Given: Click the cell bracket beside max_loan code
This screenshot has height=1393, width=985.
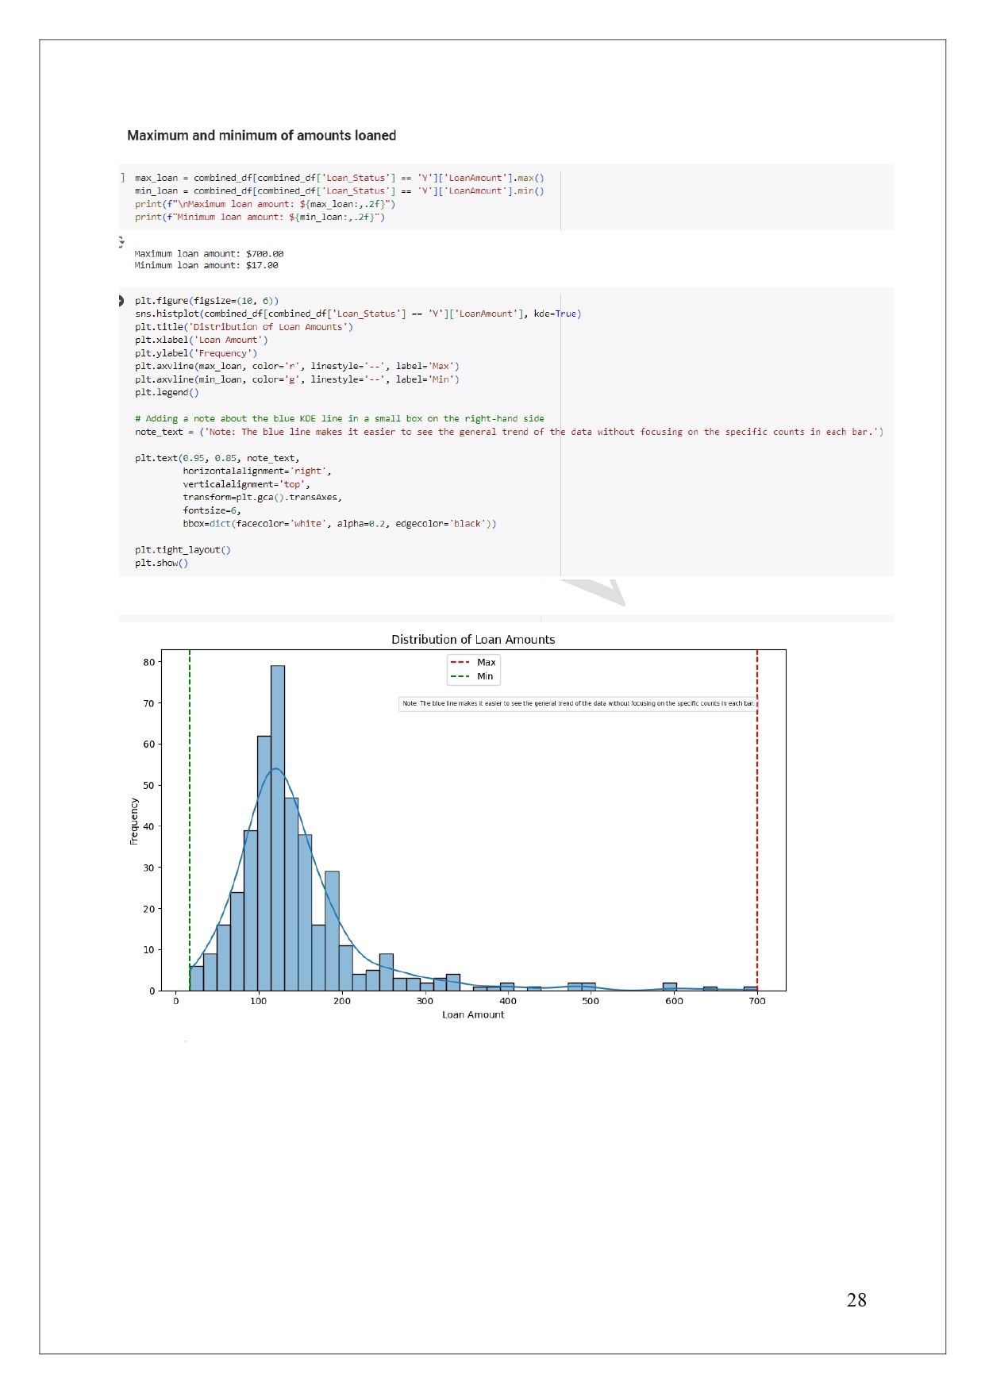Looking at the screenshot, I should click(123, 178).
